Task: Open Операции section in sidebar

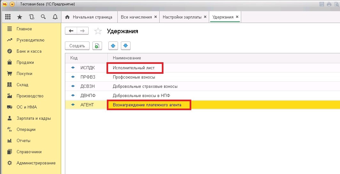Action: pos(31,129)
